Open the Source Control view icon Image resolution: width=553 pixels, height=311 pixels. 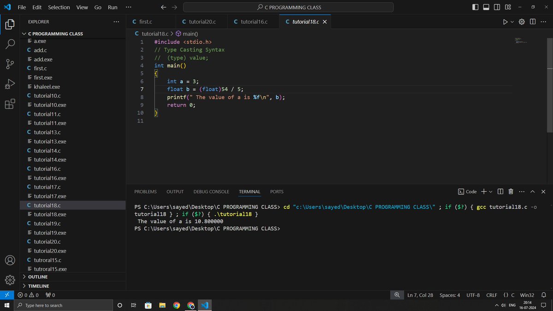[10, 64]
